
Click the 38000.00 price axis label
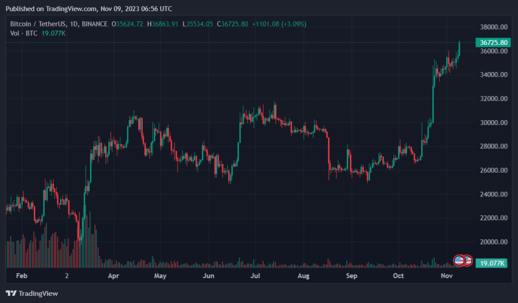pos(494,27)
